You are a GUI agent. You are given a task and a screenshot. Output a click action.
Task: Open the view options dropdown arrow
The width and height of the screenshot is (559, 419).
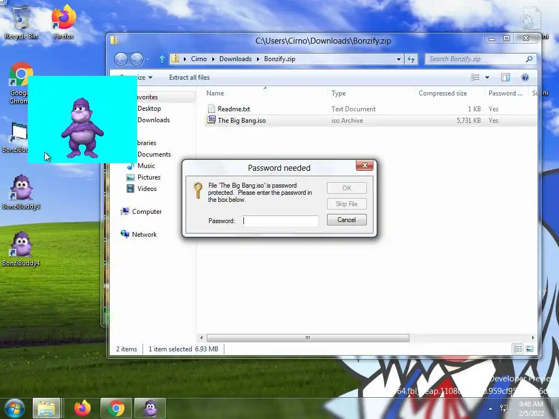(487, 77)
